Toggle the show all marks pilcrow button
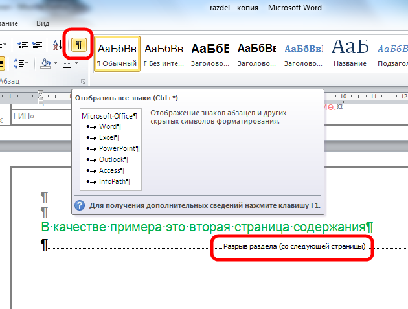The width and height of the screenshot is (408, 309). [78, 44]
